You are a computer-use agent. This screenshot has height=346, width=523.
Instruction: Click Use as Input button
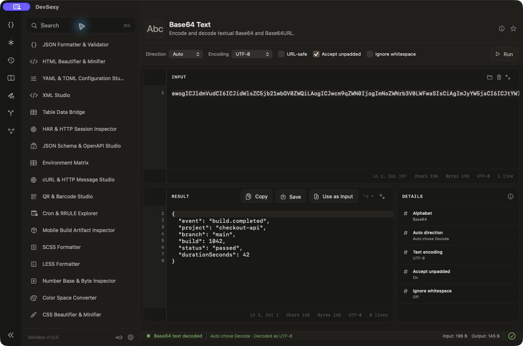click(334, 196)
